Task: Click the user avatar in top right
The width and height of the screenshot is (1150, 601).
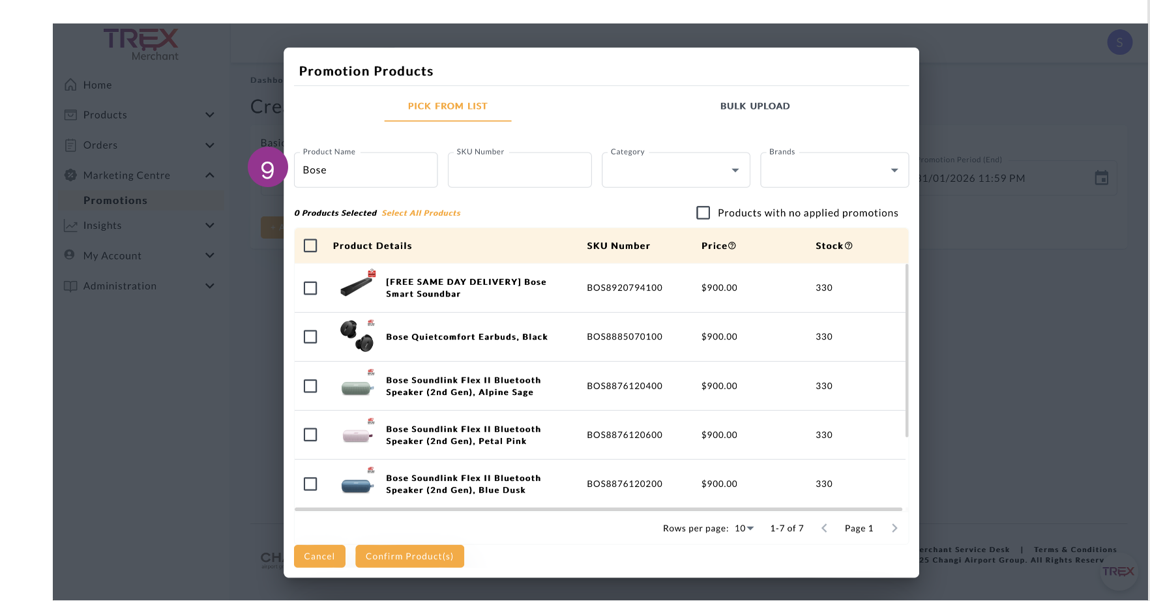Action: pyautogui.click(x=1119, y=42)
